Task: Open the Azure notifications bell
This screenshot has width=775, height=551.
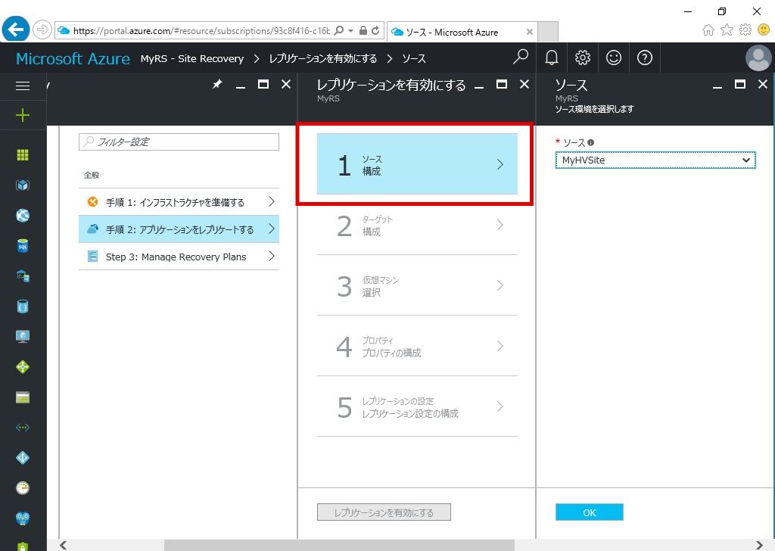Action: (552, 58)
